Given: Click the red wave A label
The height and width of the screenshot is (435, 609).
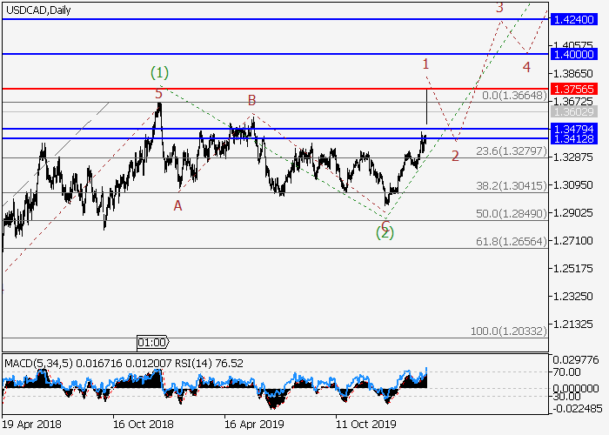Looking at the screenshot, I should tap(177, 205).
